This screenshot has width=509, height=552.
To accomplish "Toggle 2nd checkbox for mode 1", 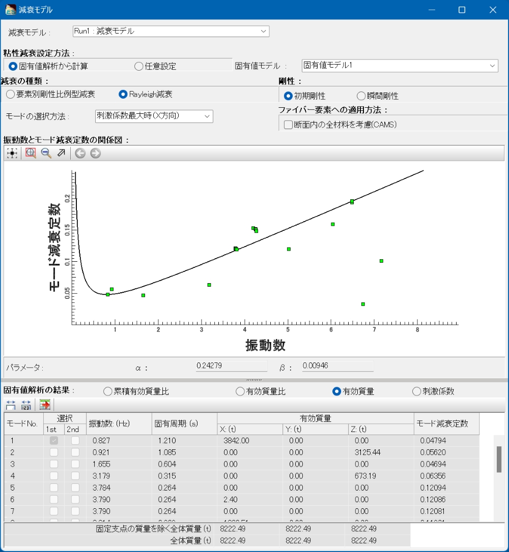I will (x=75, y=440).
